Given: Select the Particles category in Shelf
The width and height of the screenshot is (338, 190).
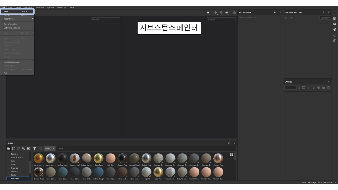Looking at the screenshot, I should pos(15,172).
